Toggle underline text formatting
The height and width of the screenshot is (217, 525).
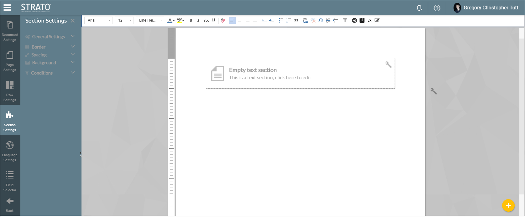pyautogui.click(x=213, y=20)
